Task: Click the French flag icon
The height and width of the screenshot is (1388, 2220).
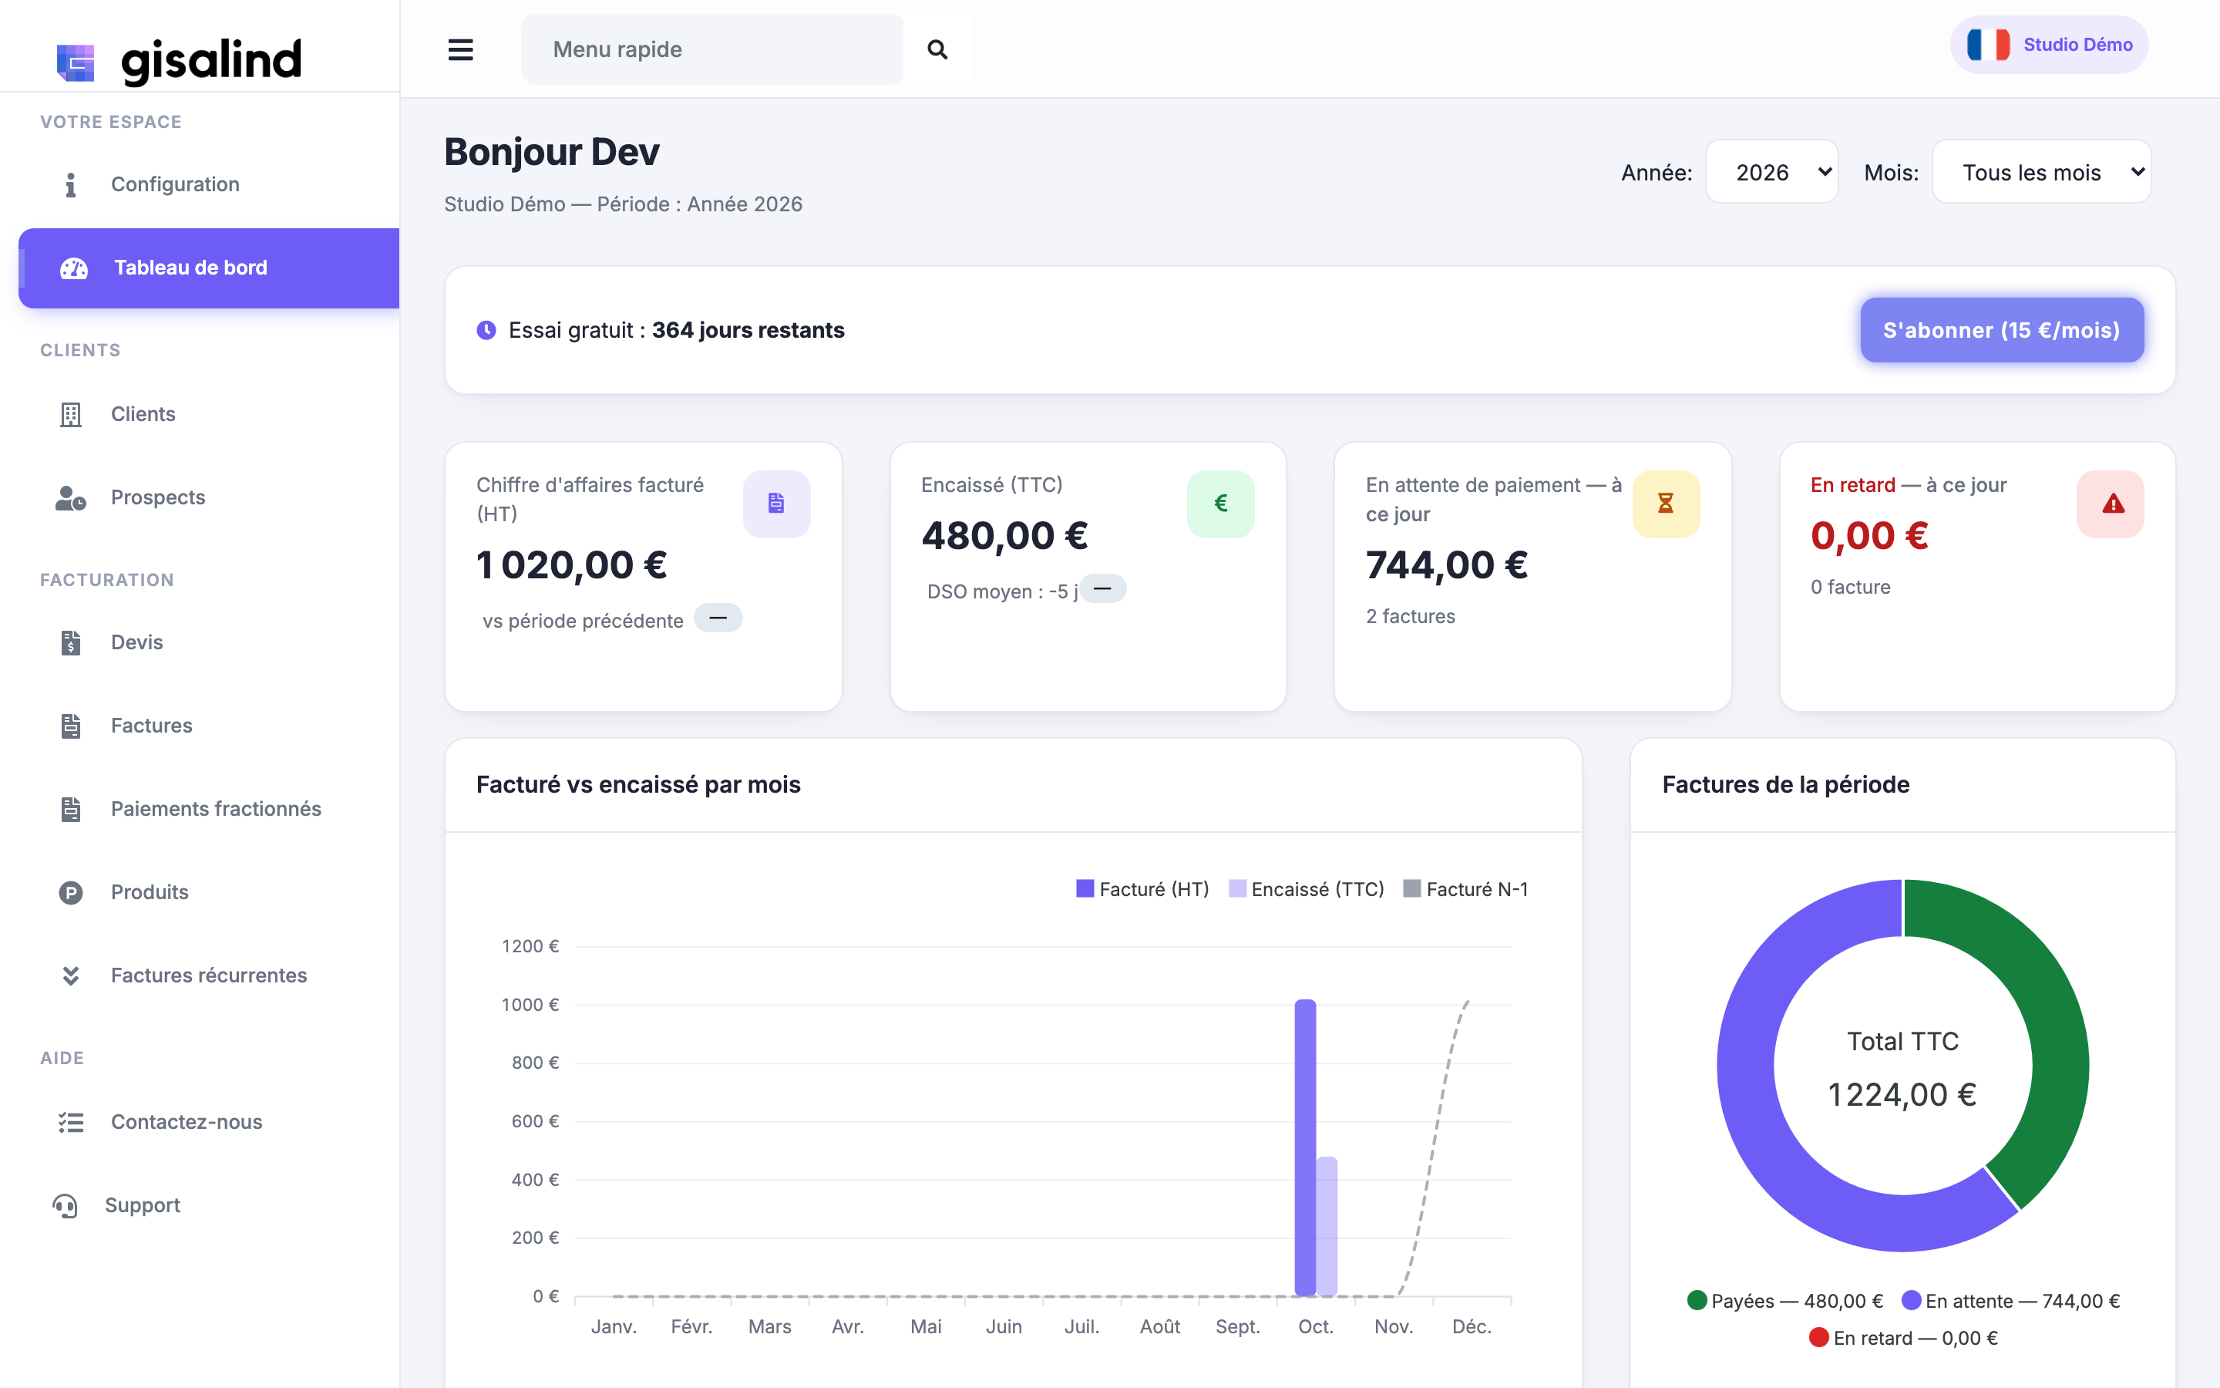Action: tap(1988, 45)
